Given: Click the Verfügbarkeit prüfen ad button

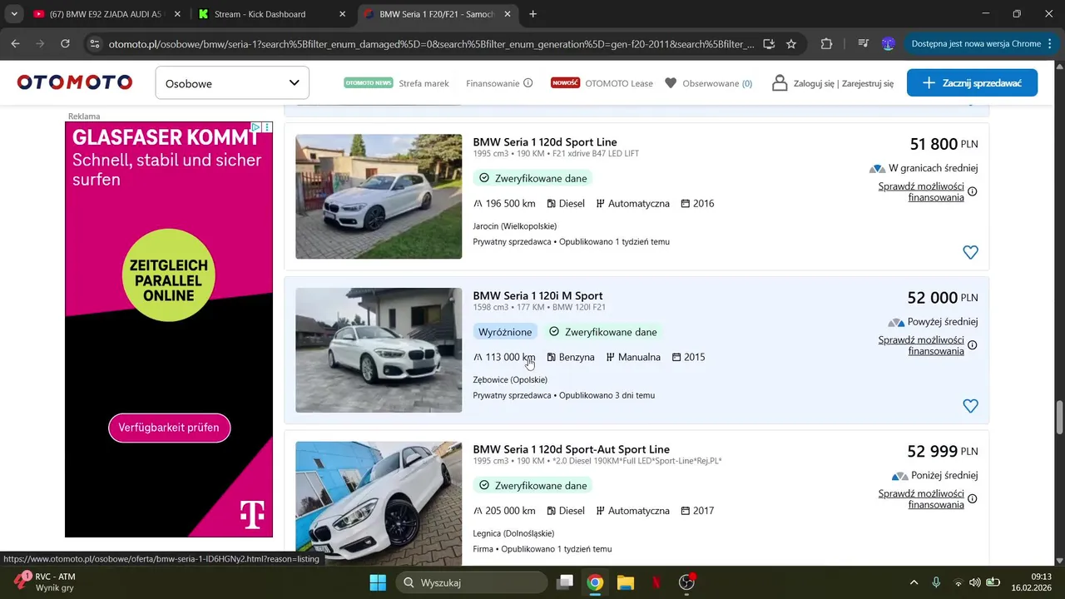Looking at the screenshot, I should click(169, 428).
